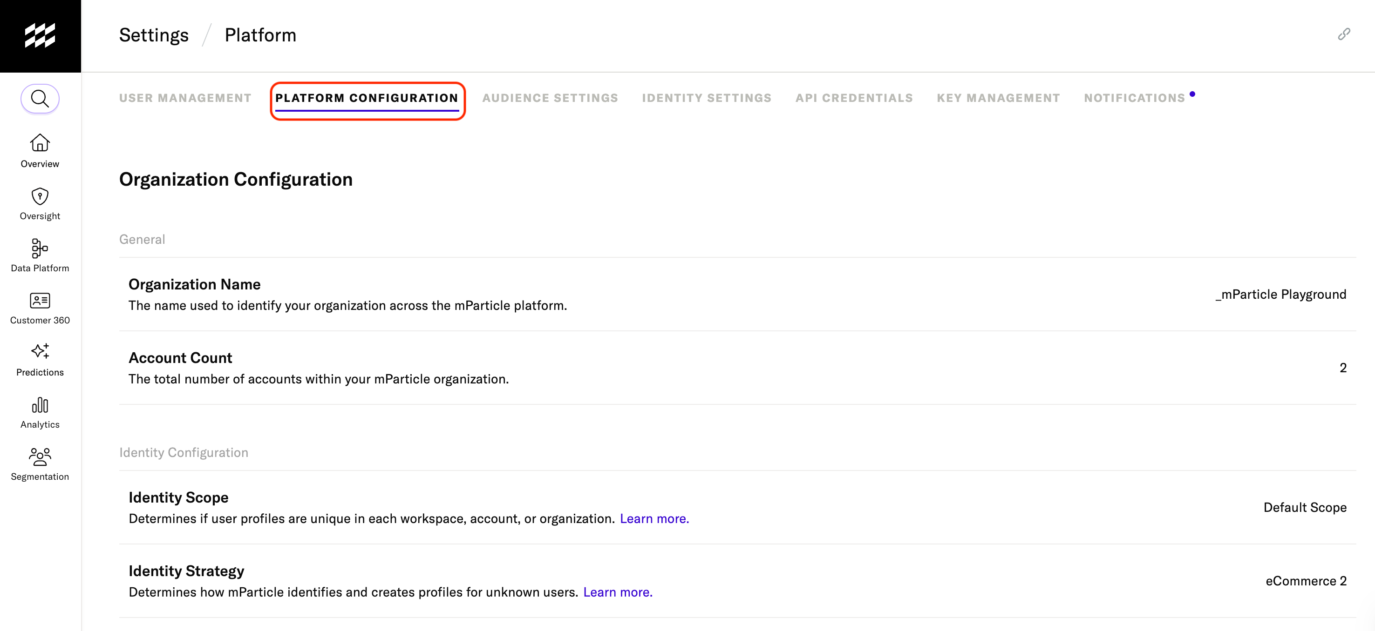The width and height of the screenshot is (1375, 631).
Task: Open Segmentation people icon
Action: point(40,456)
